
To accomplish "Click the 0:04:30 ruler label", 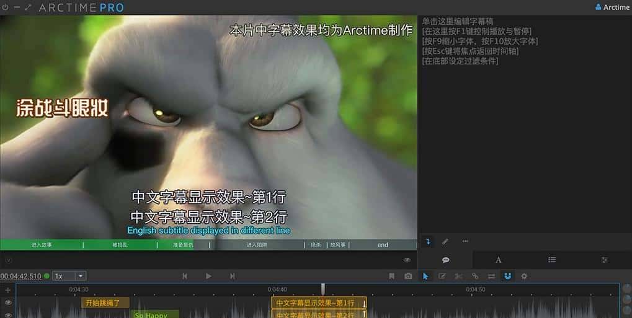I will [x=79, y=289].
